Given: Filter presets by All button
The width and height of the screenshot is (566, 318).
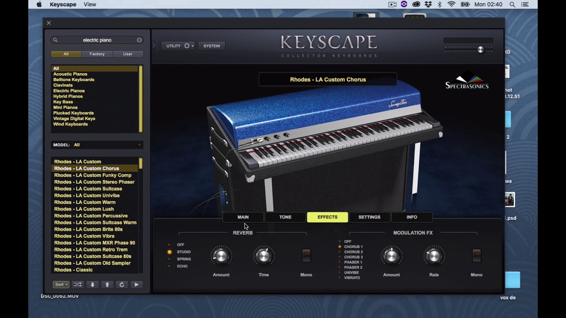Looking at the screenshot, I should pyautogui.click(x=66, y=54).
